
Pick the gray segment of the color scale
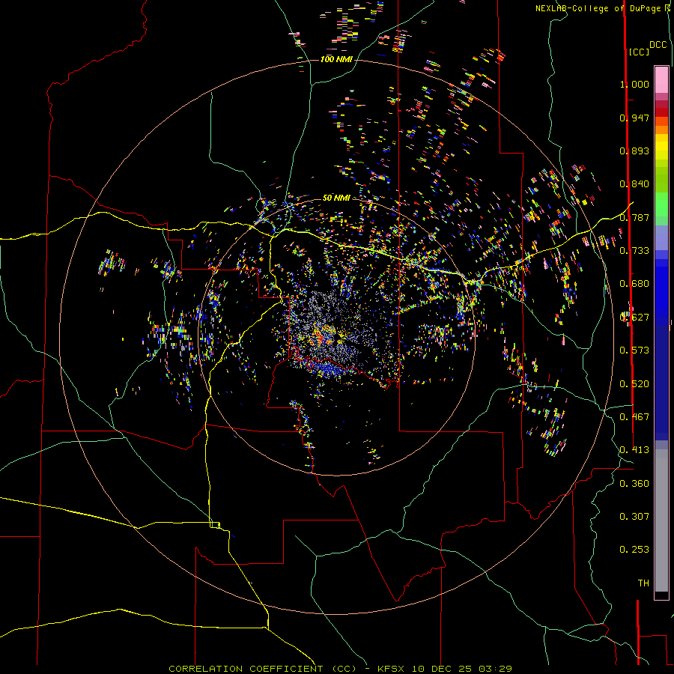tap(661, 520)
